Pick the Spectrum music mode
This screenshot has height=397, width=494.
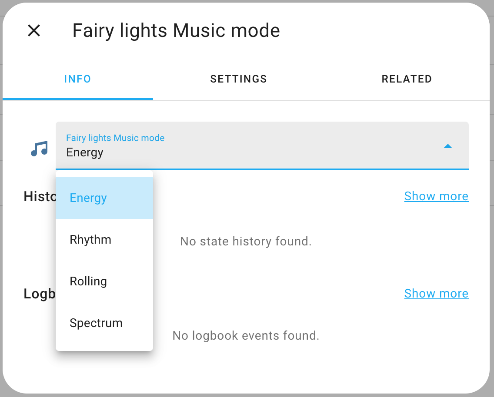coord(96,323)
